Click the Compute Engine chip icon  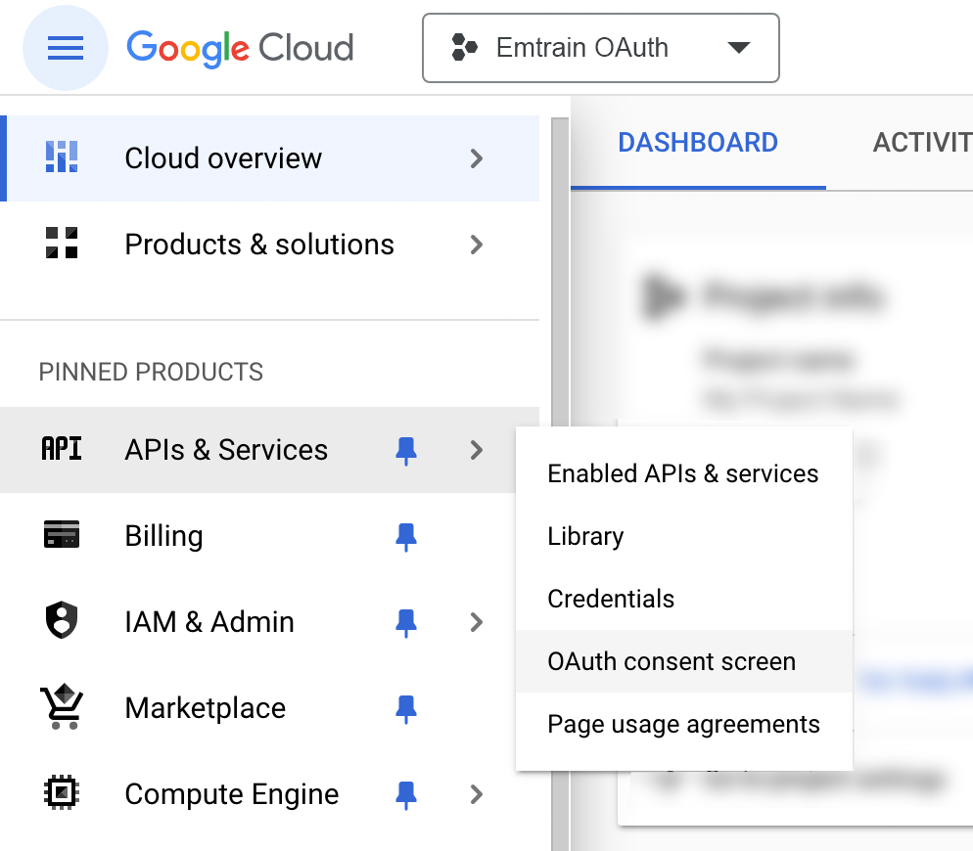[x=62, y=794]
